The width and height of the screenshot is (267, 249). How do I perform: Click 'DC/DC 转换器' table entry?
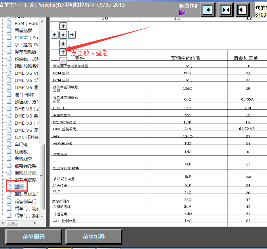click(65, 122)
